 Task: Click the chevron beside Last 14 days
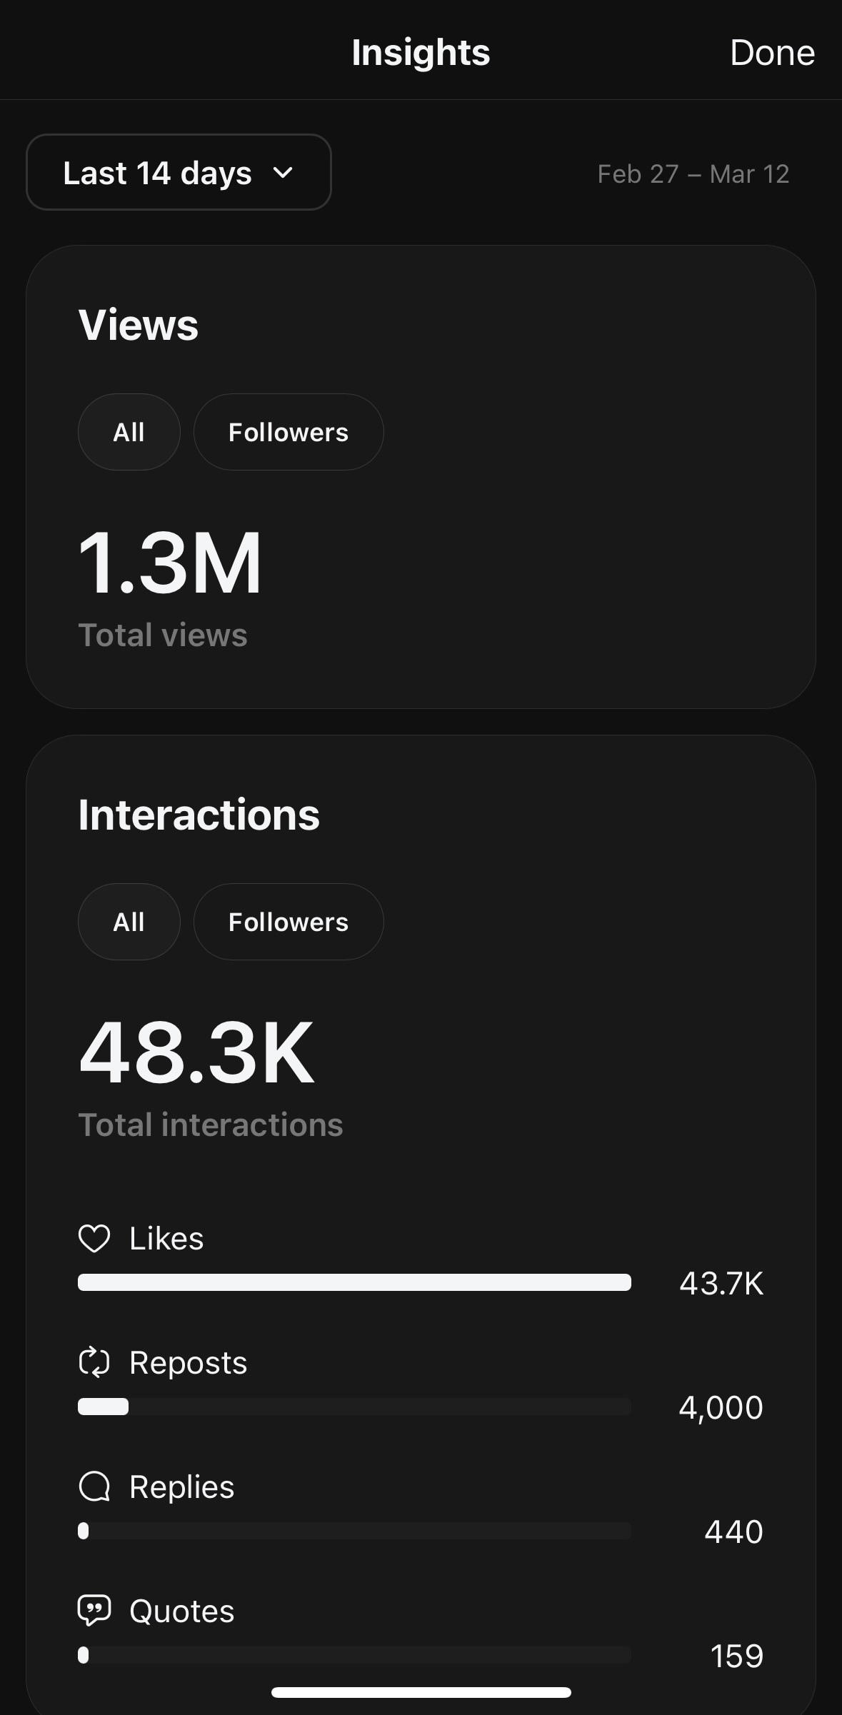283,173
